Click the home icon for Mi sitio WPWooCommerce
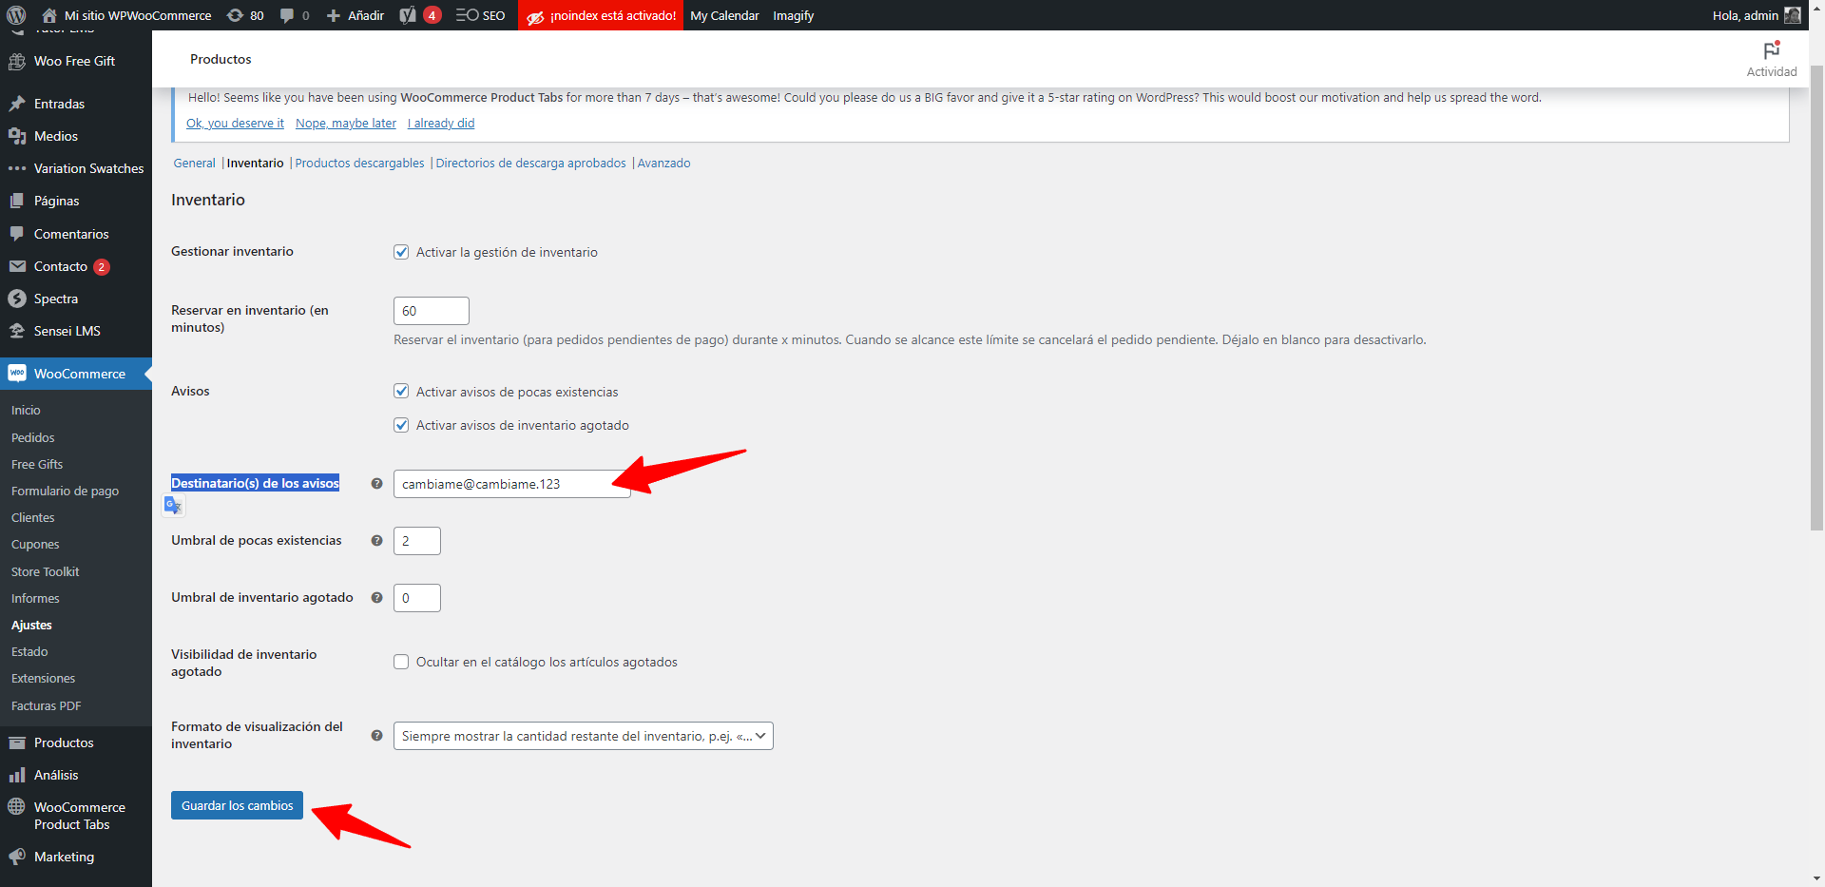 [x=49, y=15]
